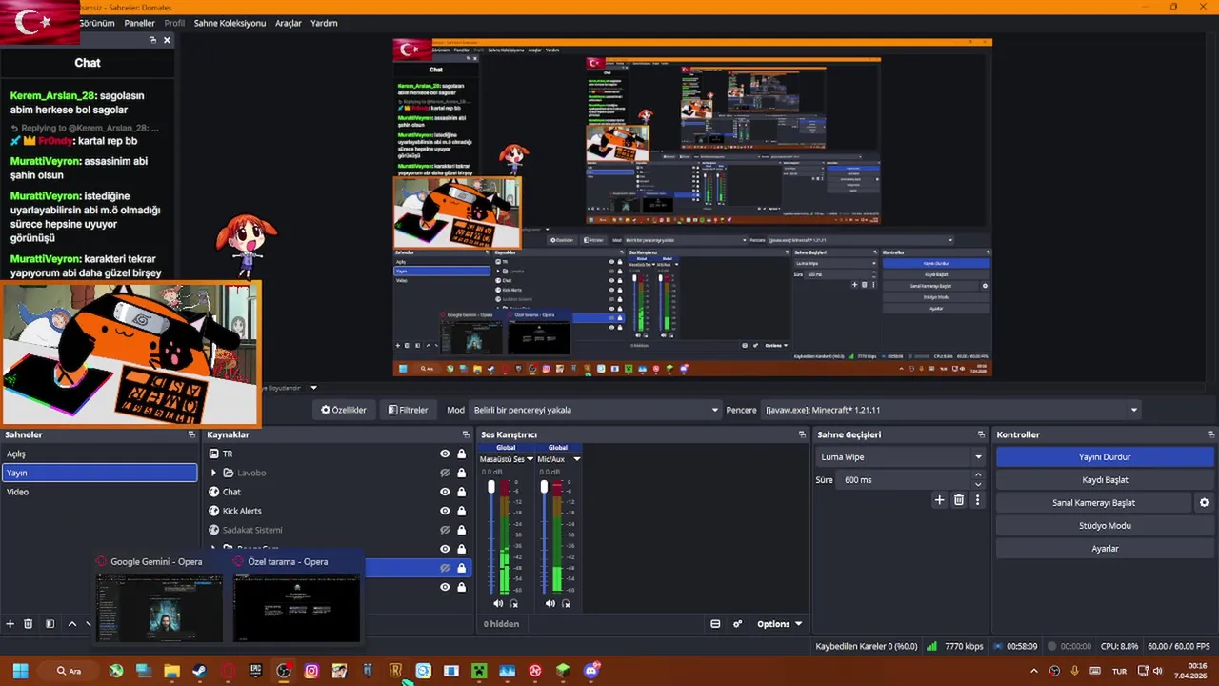This screenshot has height=686, width=1219.
Task: Remove transition with trash icon
Action: [x=959, y=500]
